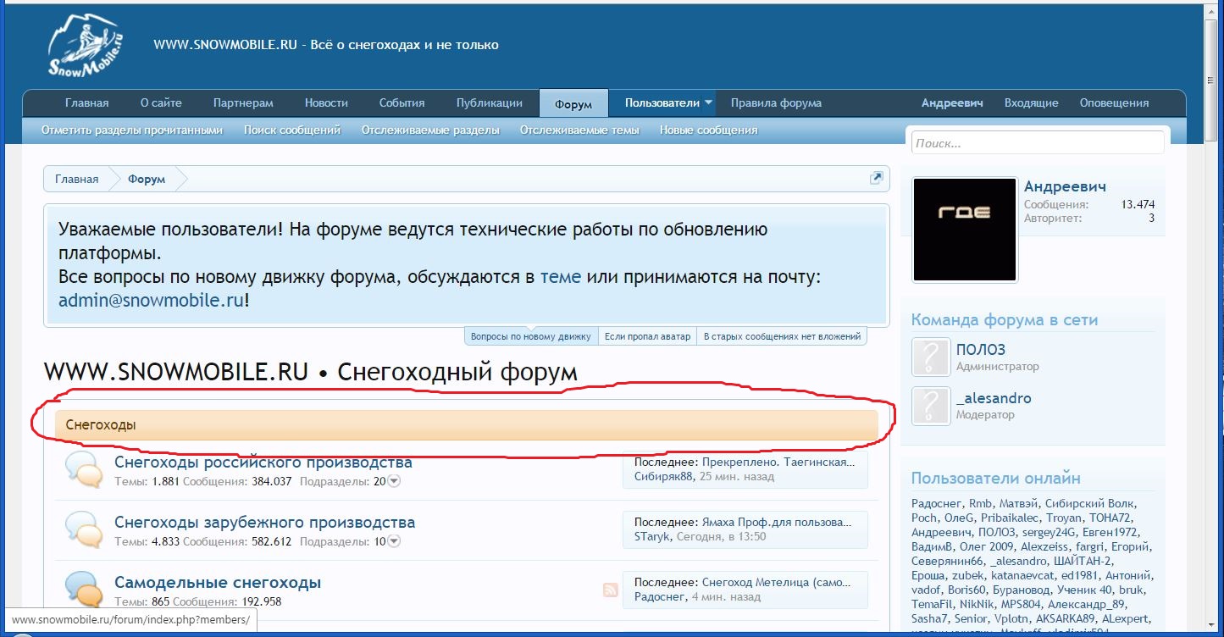Open latest post Снегоход Метелица

[x=777, y=583]
